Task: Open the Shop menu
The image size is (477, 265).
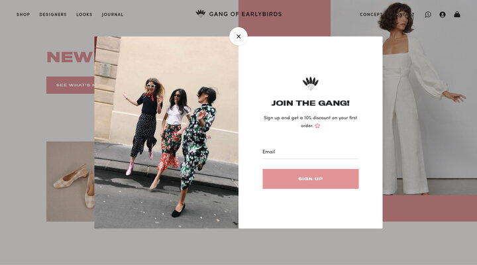Action: pyautogui.click(x=23, y=15)
